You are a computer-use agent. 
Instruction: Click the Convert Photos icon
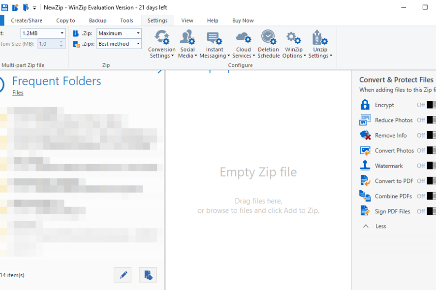(365, 150)
